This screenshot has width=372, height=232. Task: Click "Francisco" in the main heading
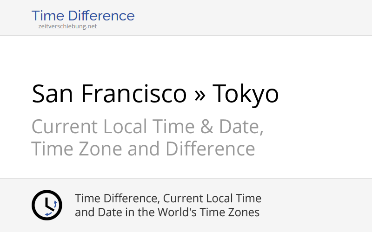tap(134, 94)
